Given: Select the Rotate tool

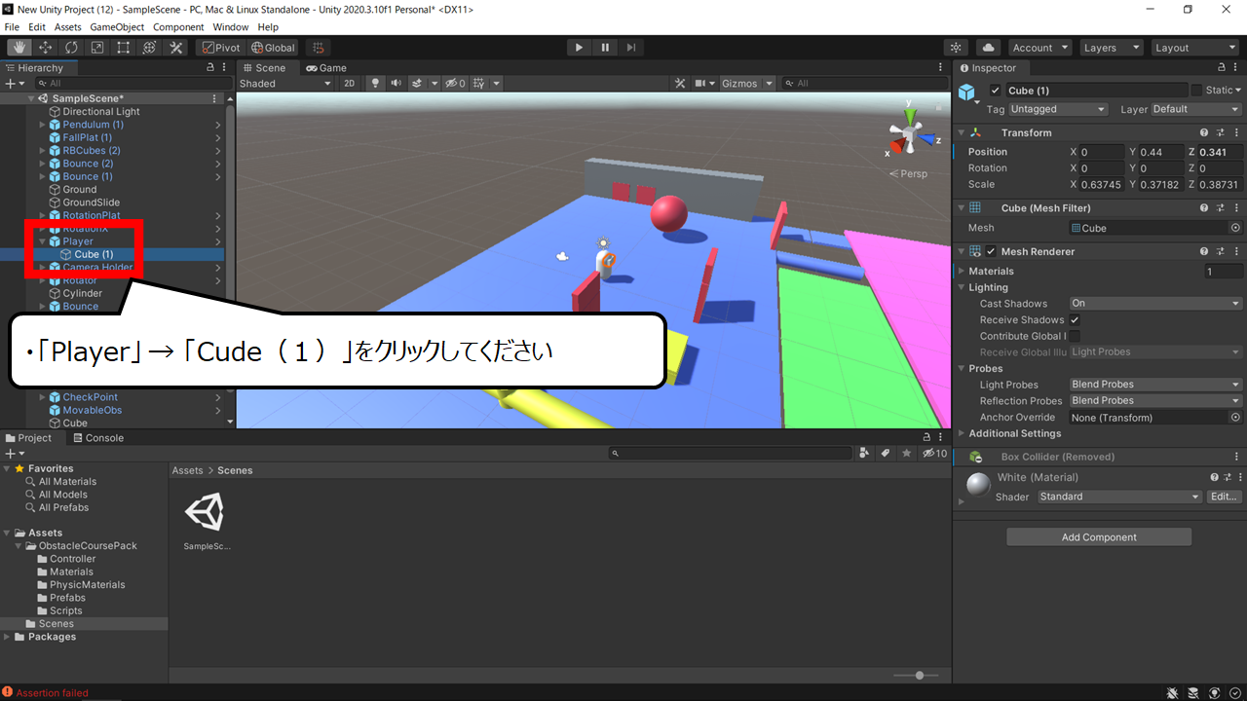Looking at the screenshot, I should pos(71,48).
